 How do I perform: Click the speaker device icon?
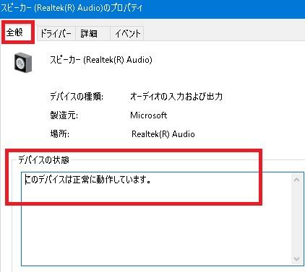[x=23, y=63]
